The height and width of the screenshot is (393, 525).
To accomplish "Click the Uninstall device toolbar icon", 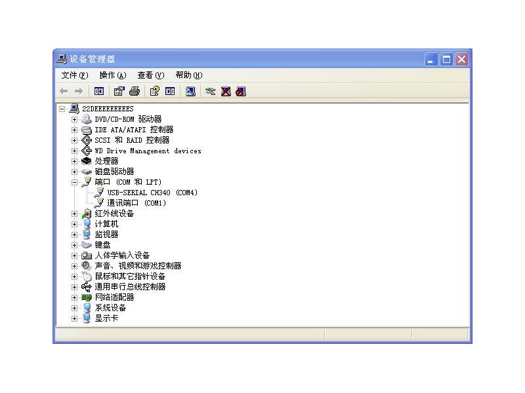I will (226, 92).
